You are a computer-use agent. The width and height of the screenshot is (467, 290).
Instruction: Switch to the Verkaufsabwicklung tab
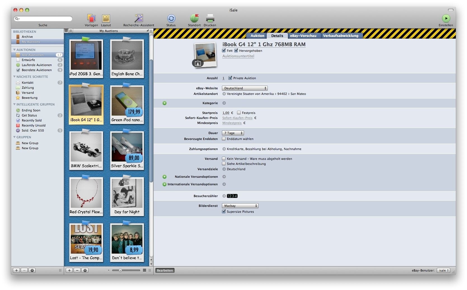click(341, 36)
